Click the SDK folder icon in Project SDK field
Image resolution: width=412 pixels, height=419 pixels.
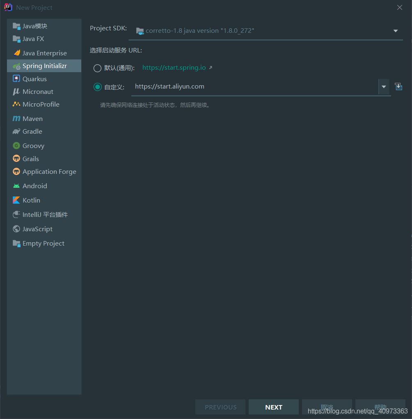(140, 31)
